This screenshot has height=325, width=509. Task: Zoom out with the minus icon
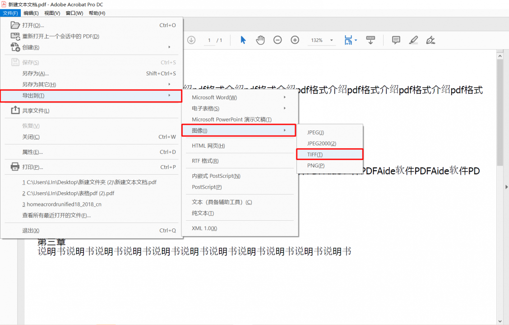click(x=278, y=40)
